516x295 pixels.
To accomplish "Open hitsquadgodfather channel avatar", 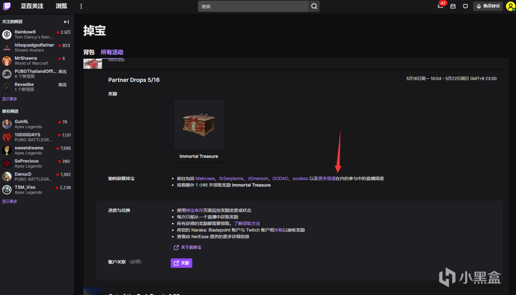I will point(7,48).
